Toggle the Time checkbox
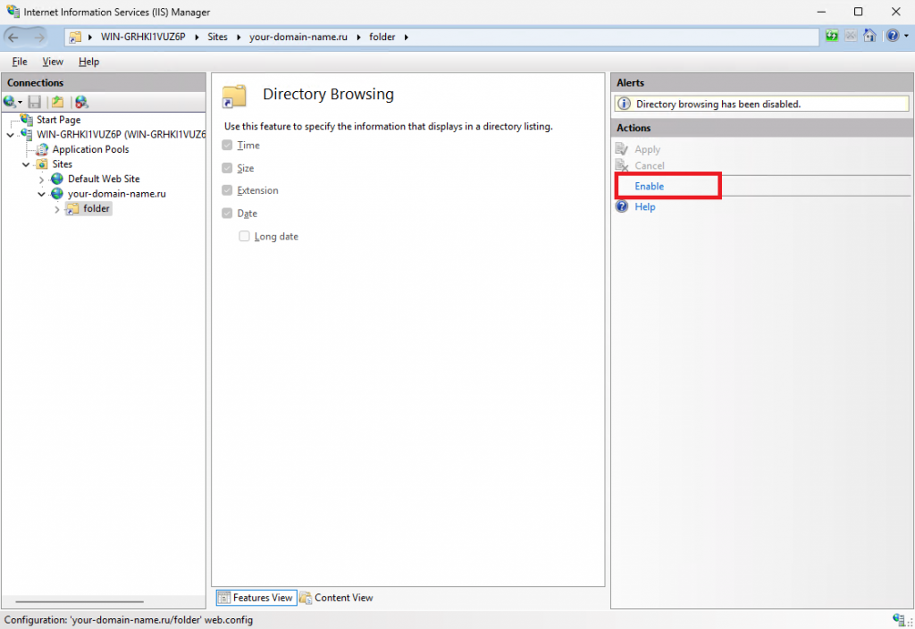Screen dimensions: 915x629 coord(227,146)
